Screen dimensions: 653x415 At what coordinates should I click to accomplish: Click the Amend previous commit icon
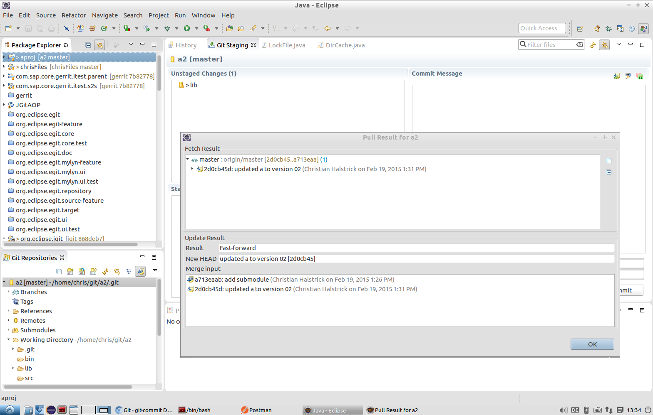tap(616, 76)
